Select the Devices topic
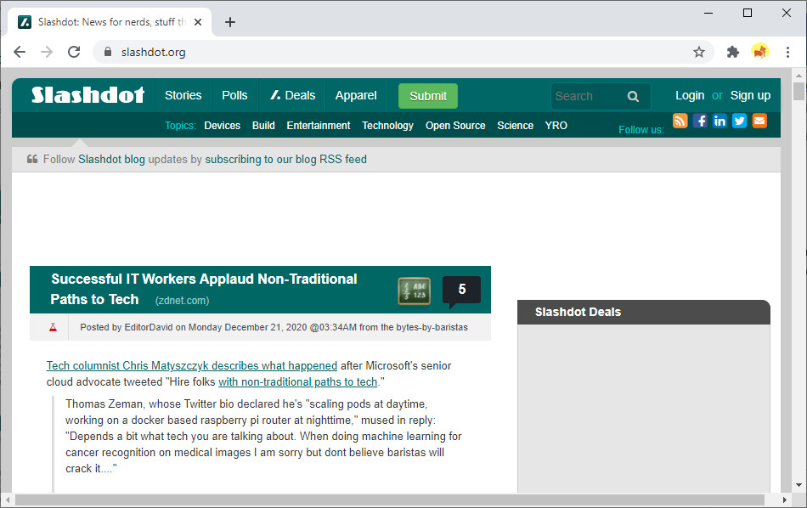 223,126
